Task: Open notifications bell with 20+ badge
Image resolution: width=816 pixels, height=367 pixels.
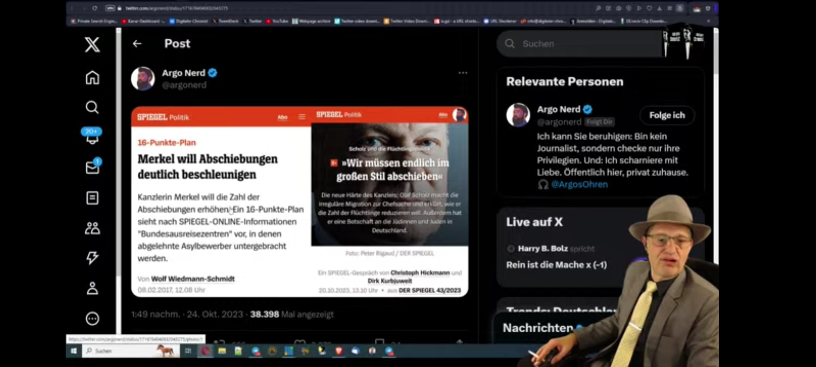Action: [92, 137]
